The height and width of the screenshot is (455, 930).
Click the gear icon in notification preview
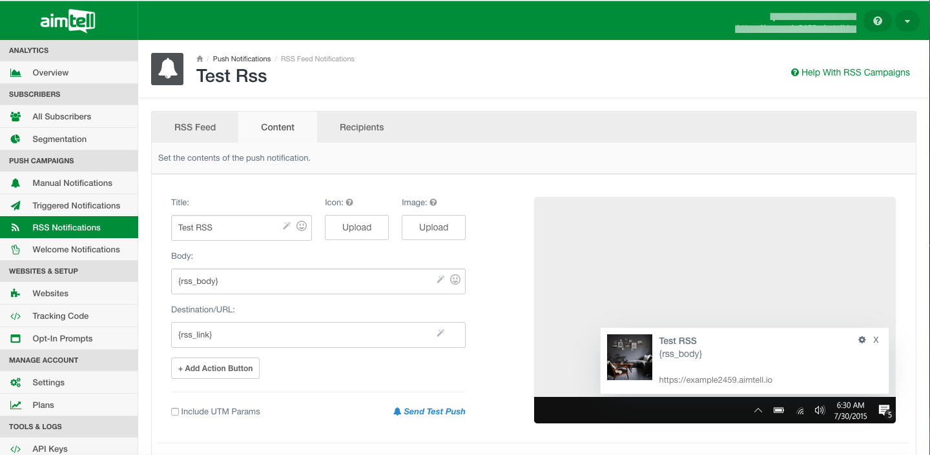pyautogui.click(x=862, y=339)
